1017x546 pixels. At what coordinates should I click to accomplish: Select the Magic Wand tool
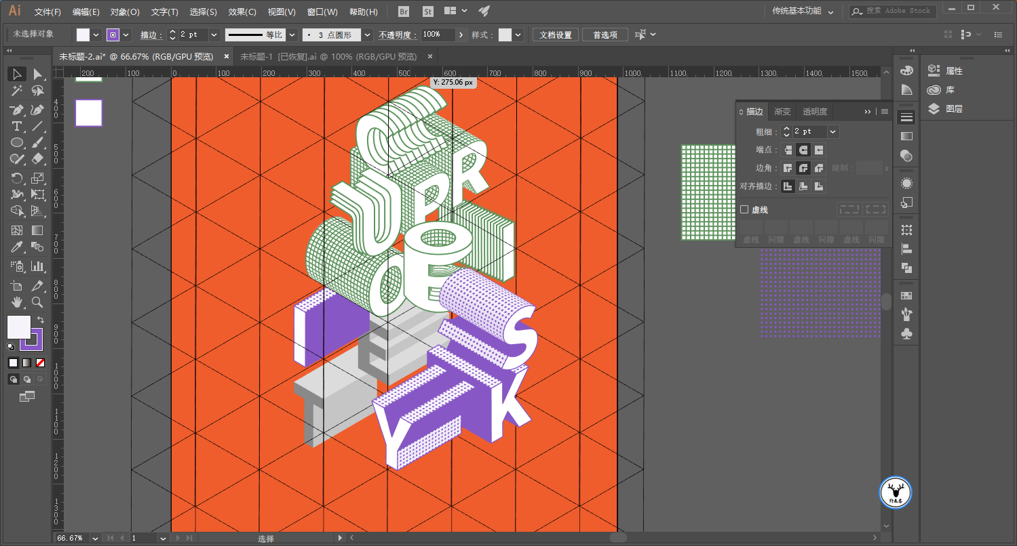click(x=17, y=91)
